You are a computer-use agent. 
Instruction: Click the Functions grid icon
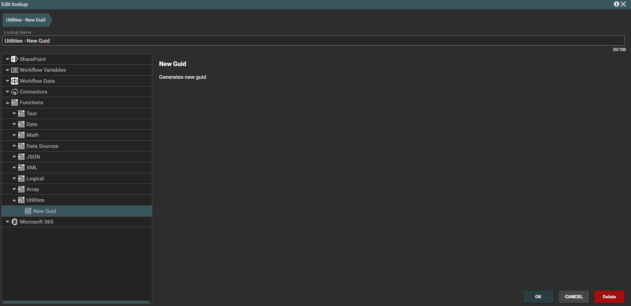click(x=14, y=103)
